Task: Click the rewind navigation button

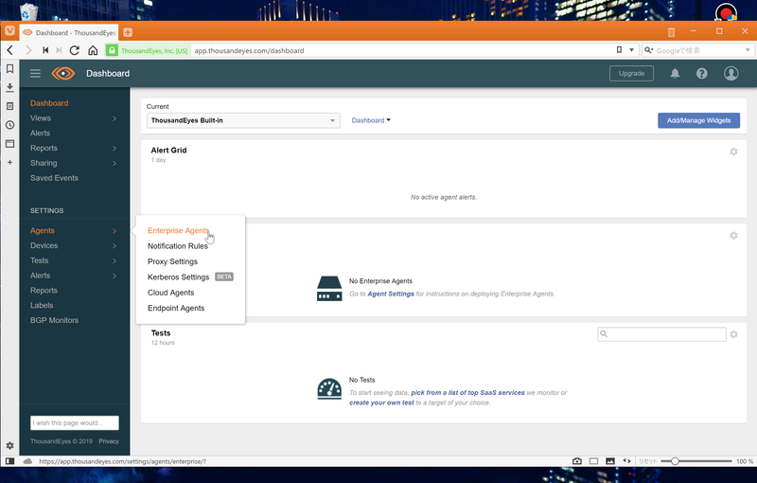Action: pos(45,50)
